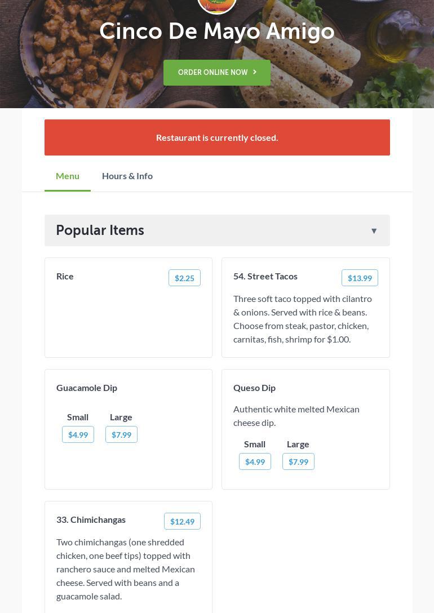The width and height of the screenshot is (434, 613).
Task: Open the 33. Chimichangas item title
Action: pyautogui.click(x=91, y=519)
